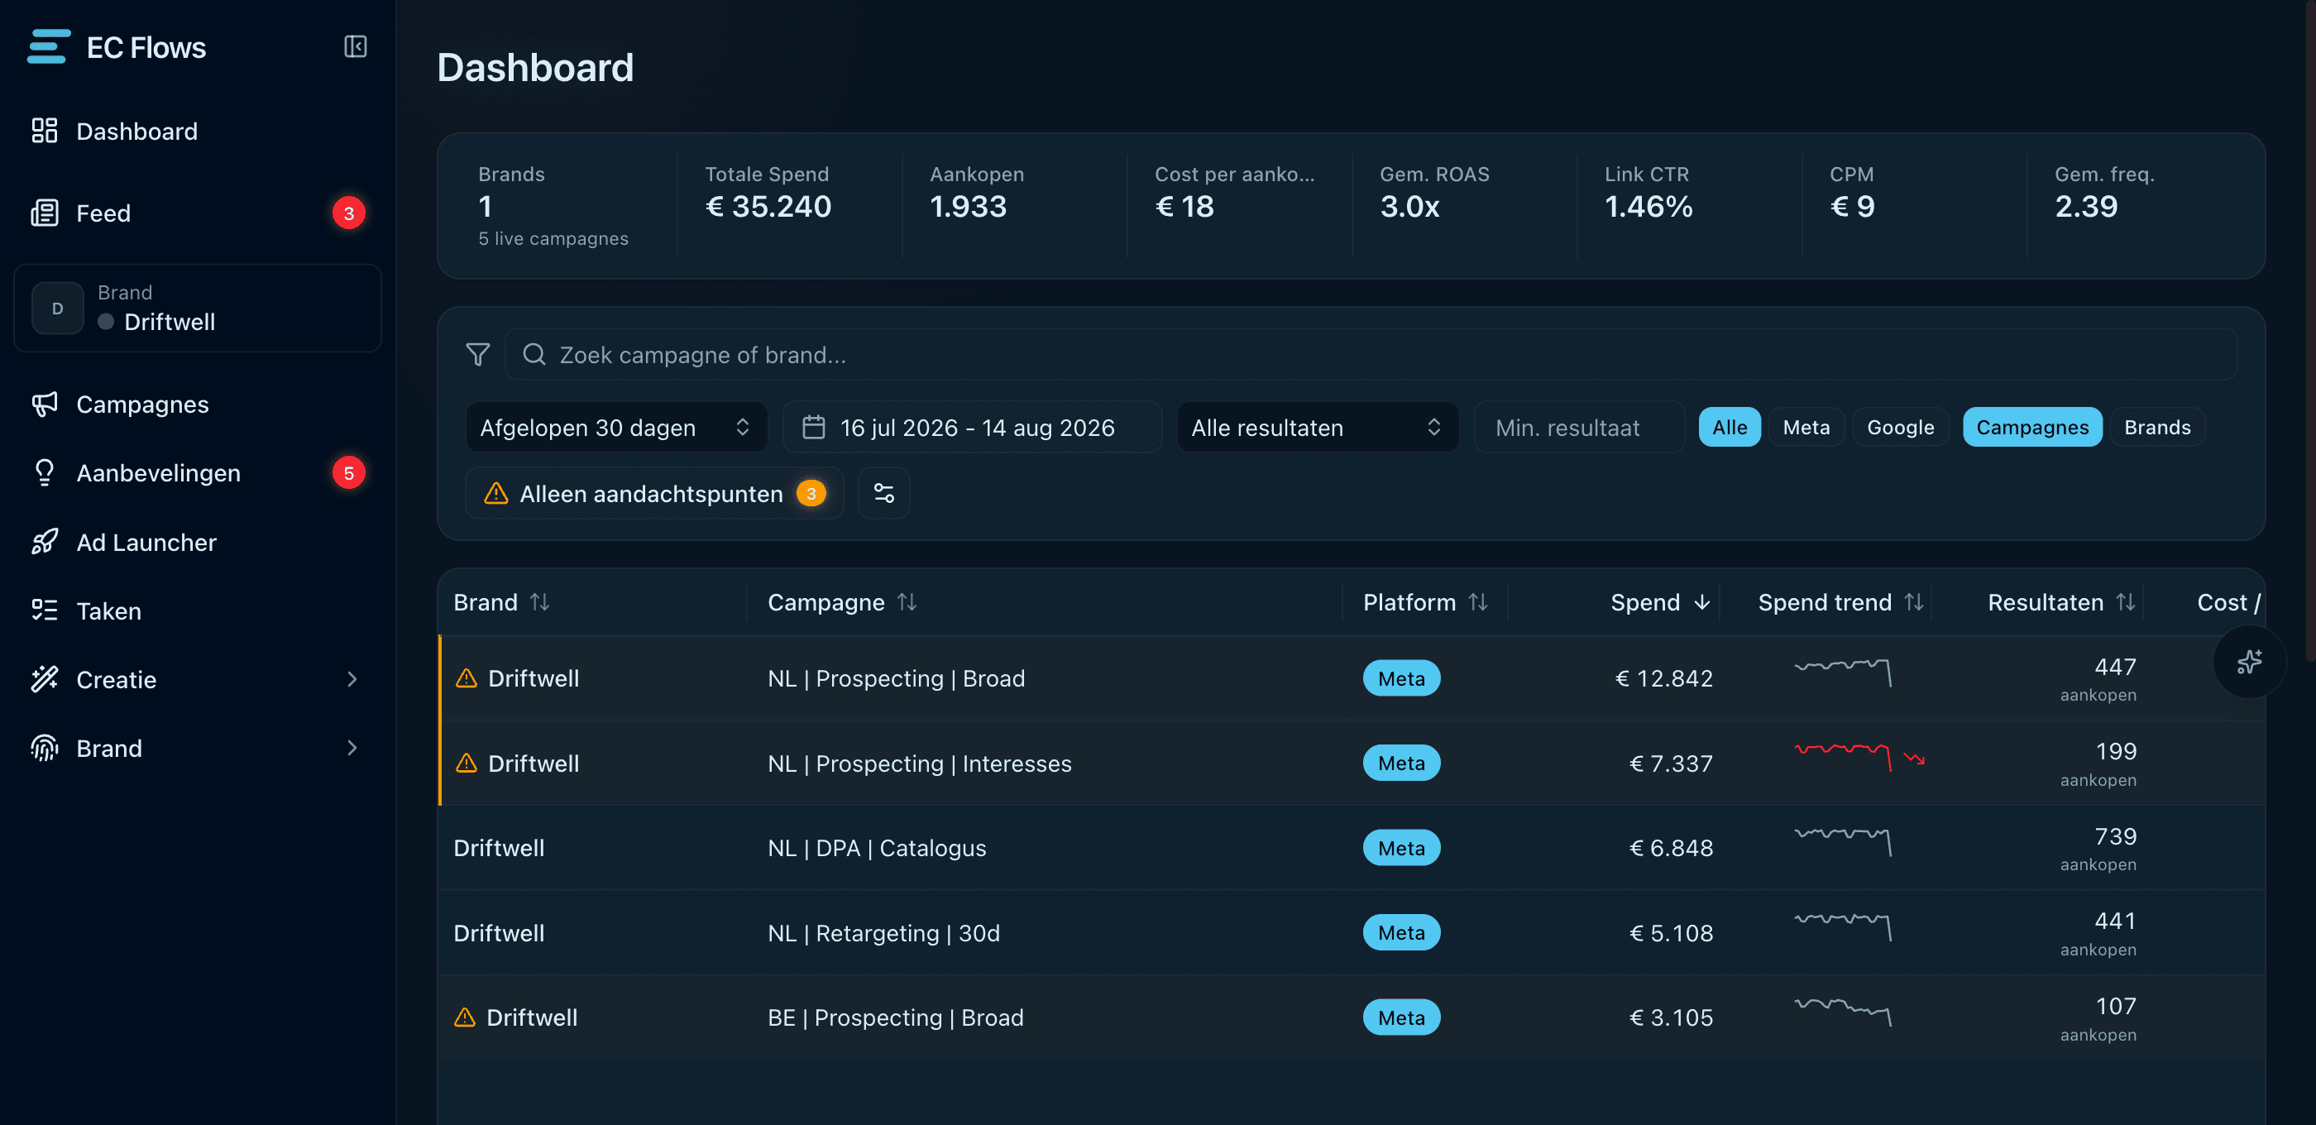The height and width of the screenshot is (1125, 2316).
Task: Open the filter settings sliders icon
Action: [x=883, y=493]
